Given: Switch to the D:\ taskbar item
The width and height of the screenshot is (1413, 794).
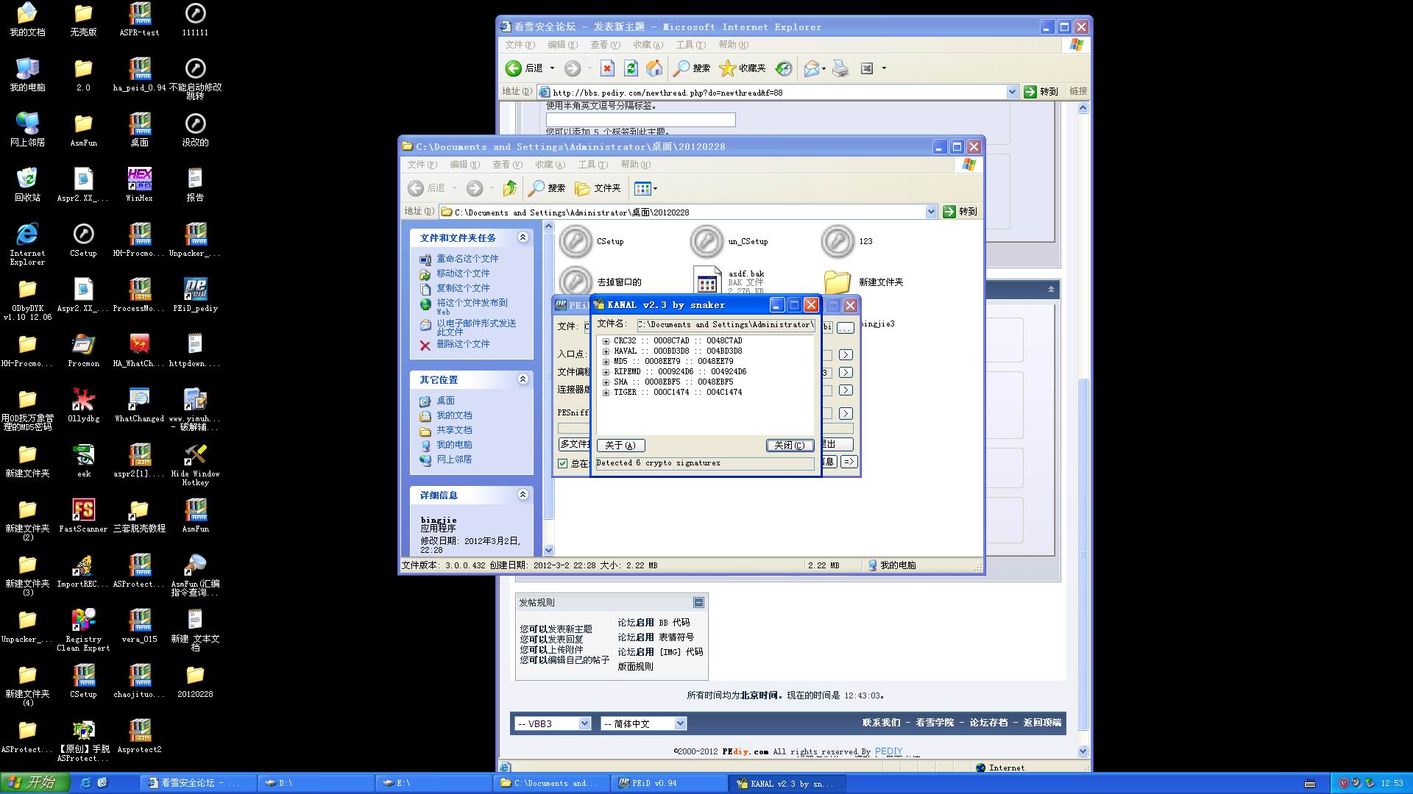Looking at the screenshot, I should (316, 783).
